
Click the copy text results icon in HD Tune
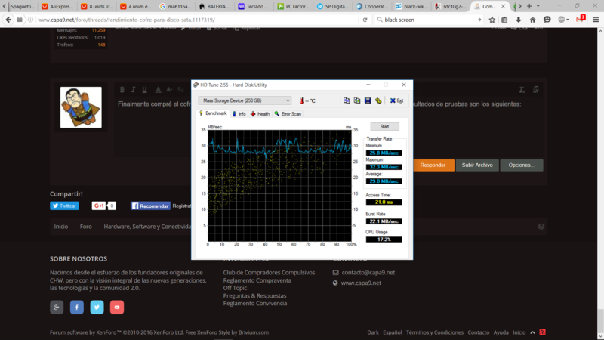[347, 100]
